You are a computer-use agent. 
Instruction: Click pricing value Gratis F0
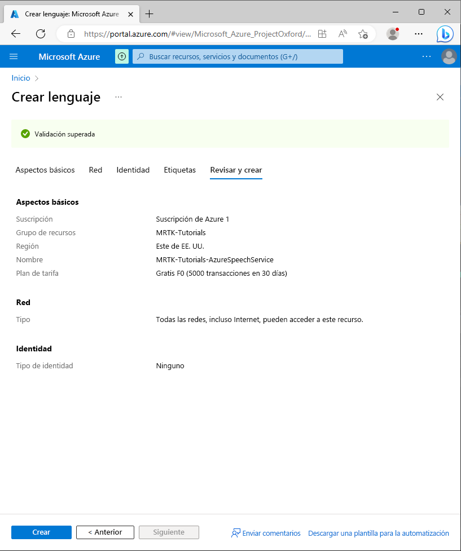click(x=222, y=274)
